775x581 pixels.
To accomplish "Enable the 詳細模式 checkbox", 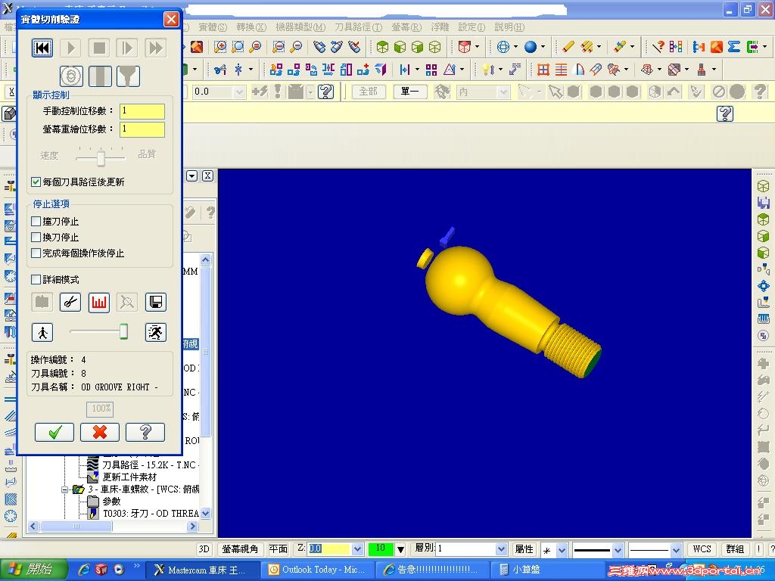I will [x=36, y=280].
